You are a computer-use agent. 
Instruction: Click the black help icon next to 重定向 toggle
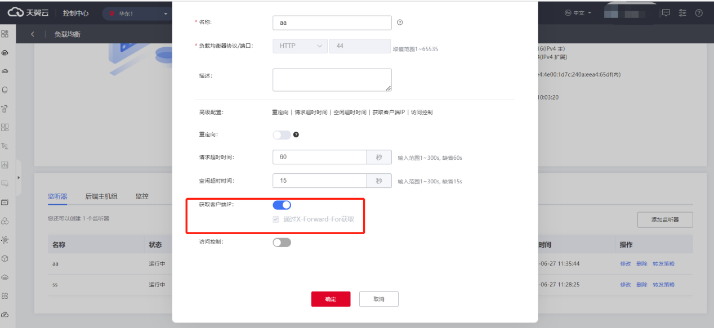(x=296, y=135)
